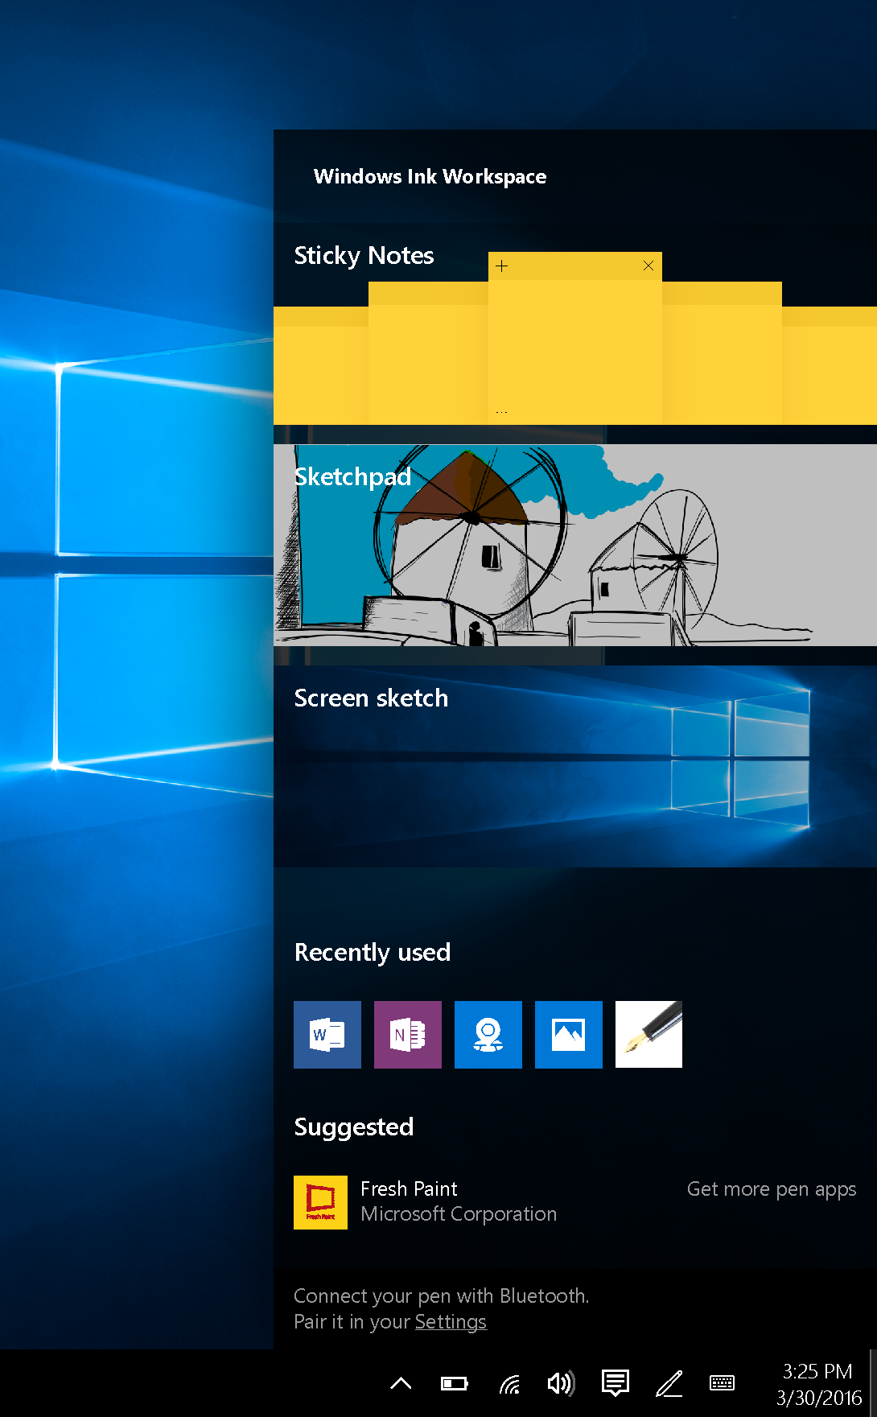The width and height of the screenshot is (877, 1417).
Task: Click the Recently used heading
Action: pyautogui.click(x=373, y=953)
